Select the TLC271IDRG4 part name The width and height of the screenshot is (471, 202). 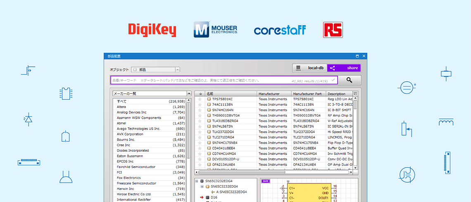[223, 137]
